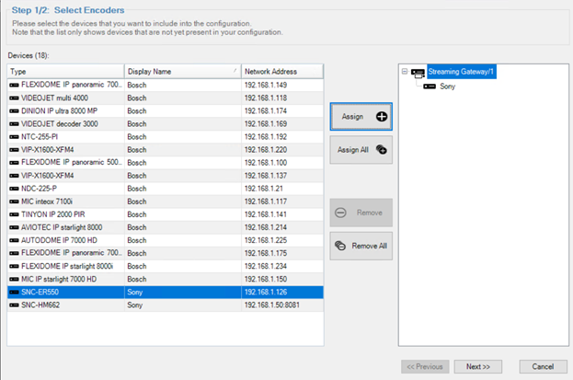Click the Assign button

pyautogui.click(x=361, y=117)
